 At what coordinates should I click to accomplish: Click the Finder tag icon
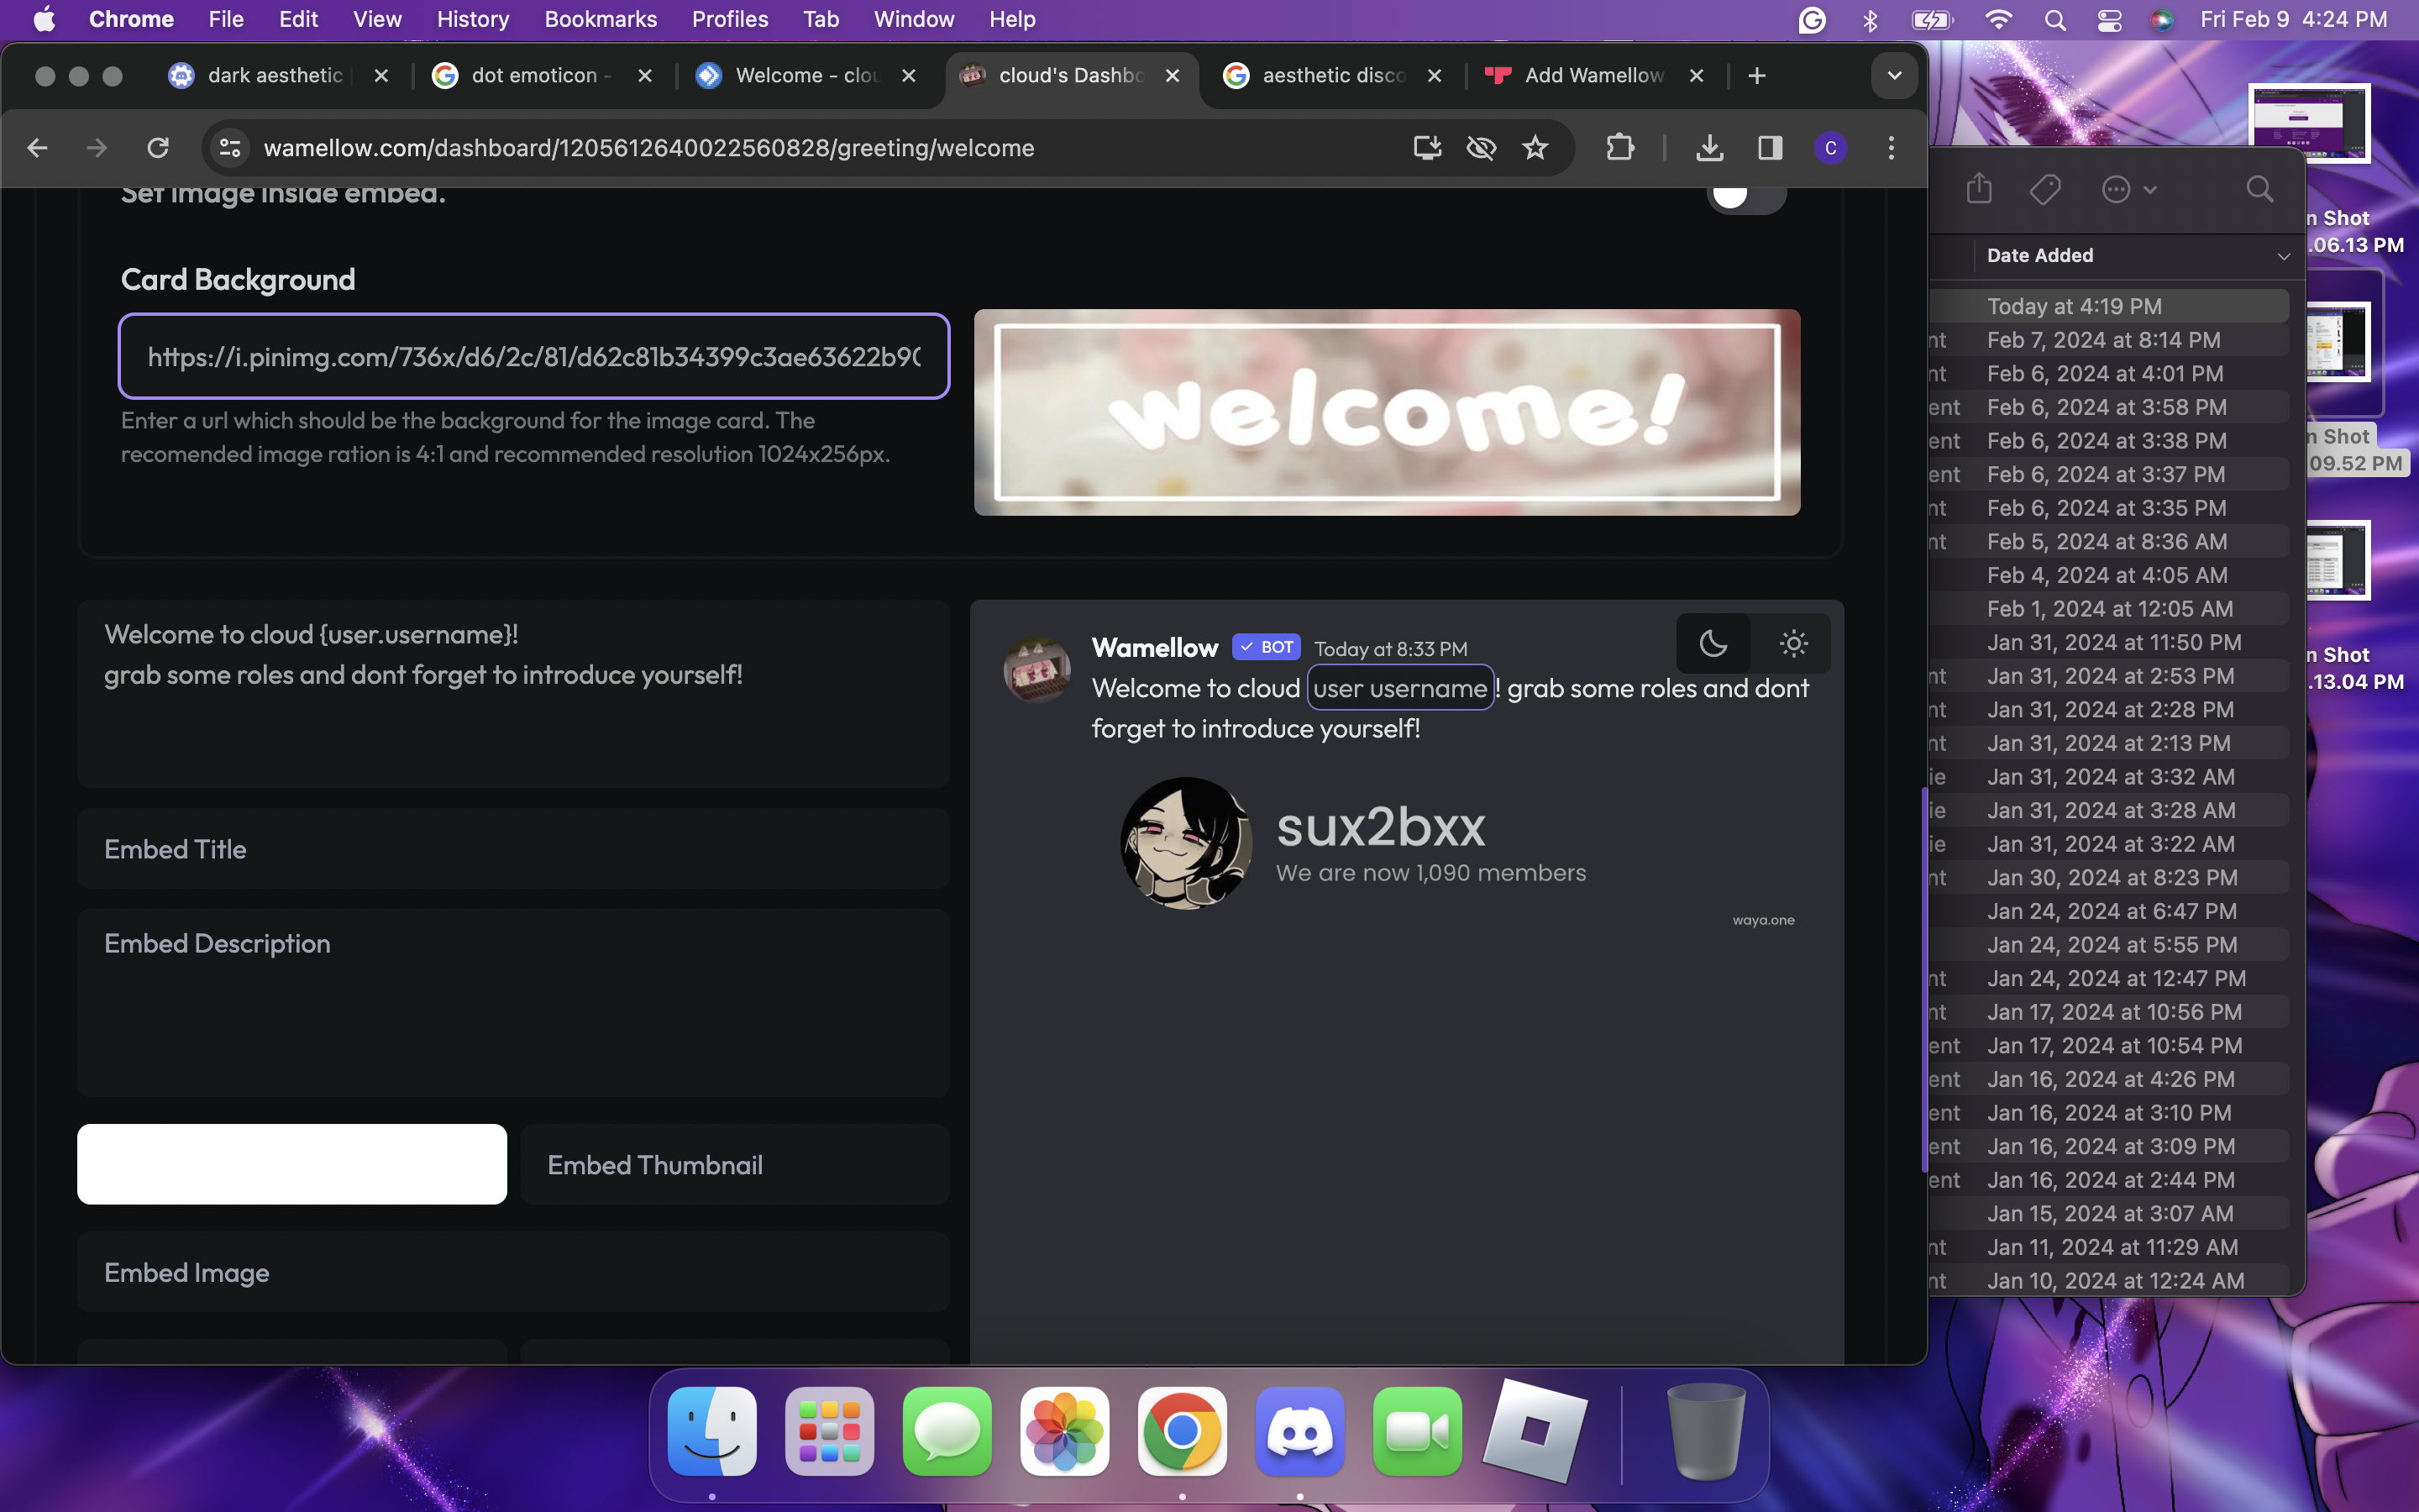pos(2044,189)
